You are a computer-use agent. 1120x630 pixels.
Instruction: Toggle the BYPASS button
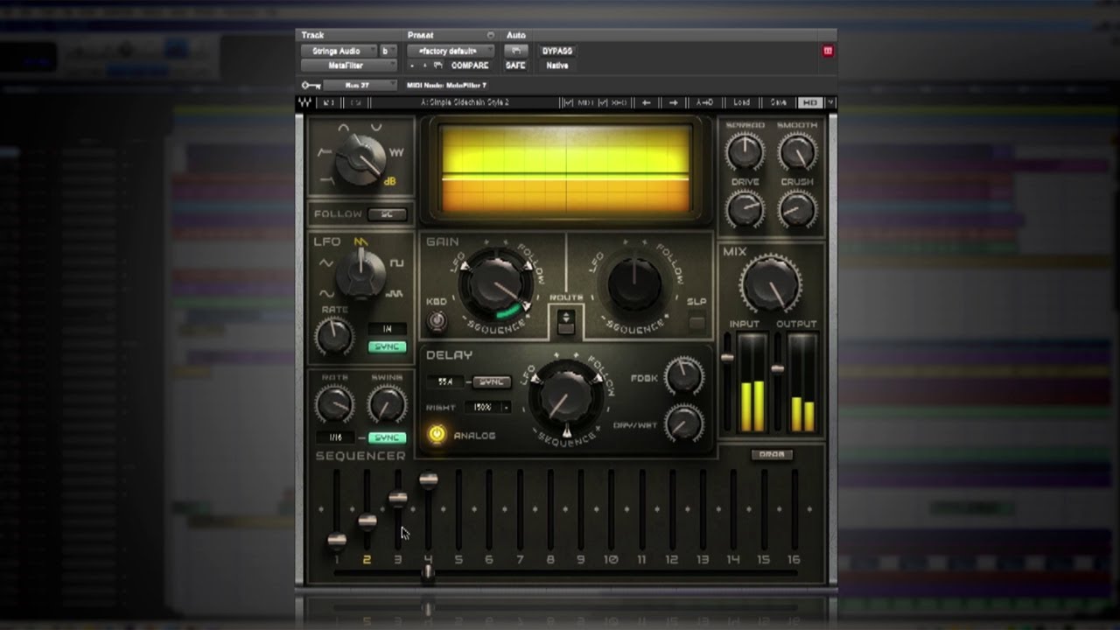556,51
